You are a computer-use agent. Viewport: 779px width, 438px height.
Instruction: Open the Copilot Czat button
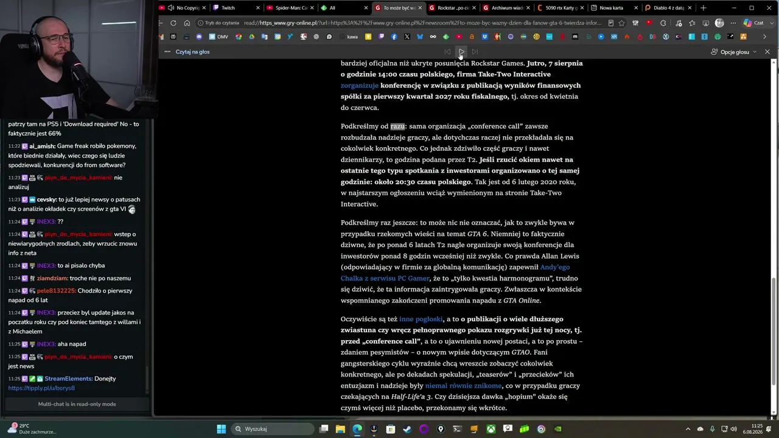tap(753, 23)
